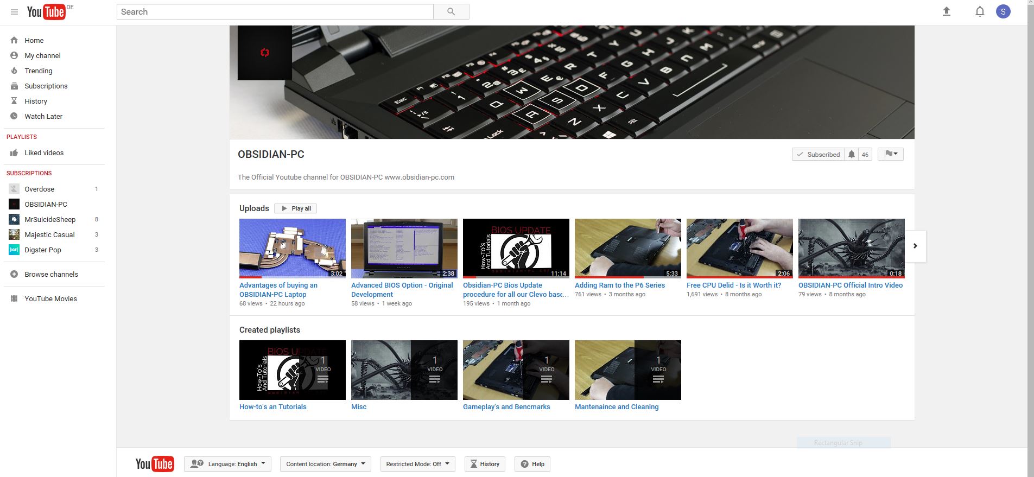Click the 2:38 BIOS screen video thumbnail
Image resolution: width=1034 pixels, height=477 pixels.
[x=404, y=249]
